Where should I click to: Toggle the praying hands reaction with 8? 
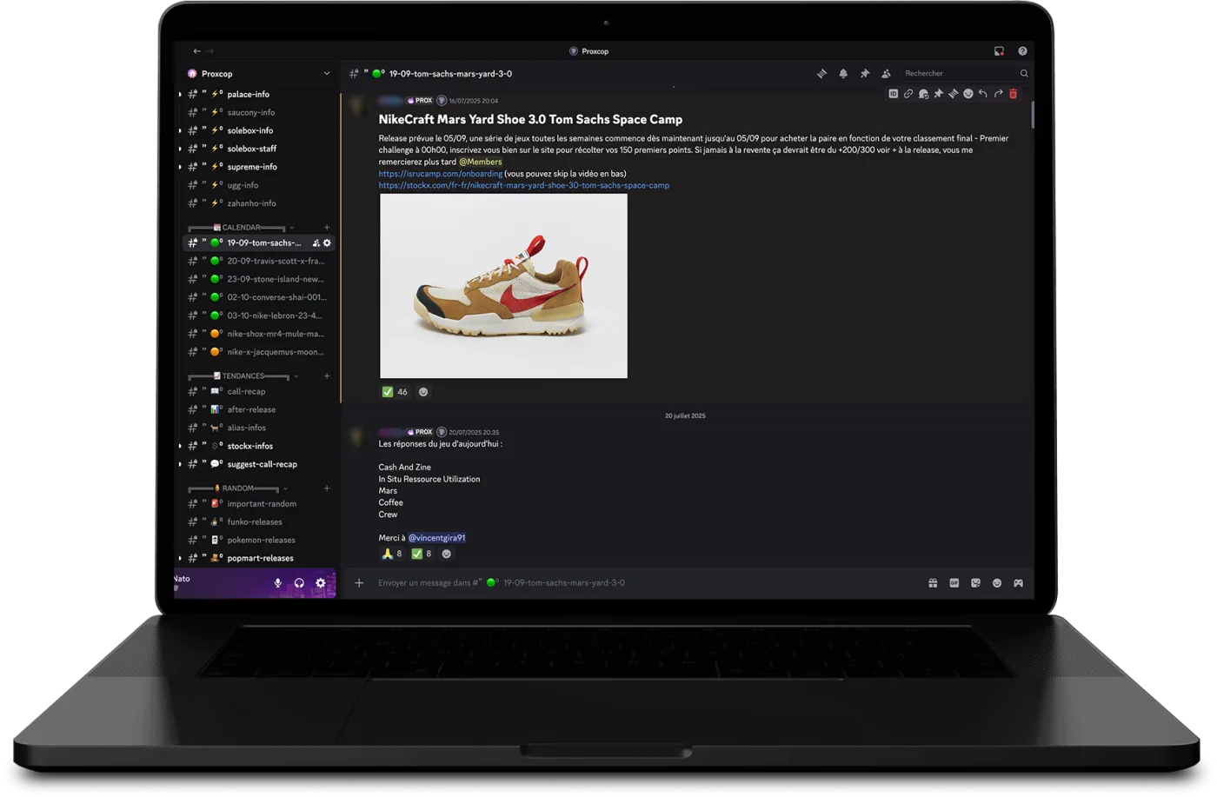click(x=392, y=554)
